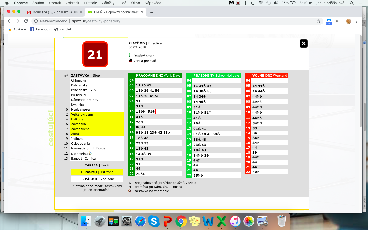Open the Záložky menu
The height and width of the screenshot is (230, 368).
(x=108, y=3)
